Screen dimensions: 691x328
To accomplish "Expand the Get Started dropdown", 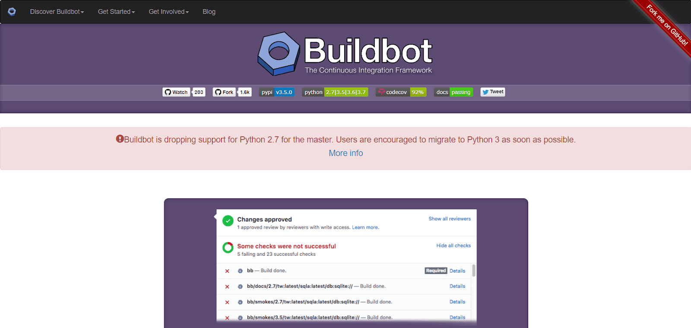I will [x=116, y=12].
